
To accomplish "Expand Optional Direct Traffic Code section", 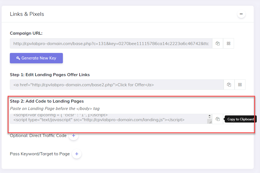I will click(74, 136).
